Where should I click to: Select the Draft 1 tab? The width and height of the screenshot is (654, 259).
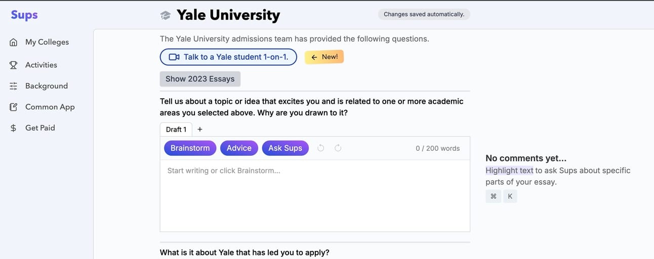click(x=176, y=129)
